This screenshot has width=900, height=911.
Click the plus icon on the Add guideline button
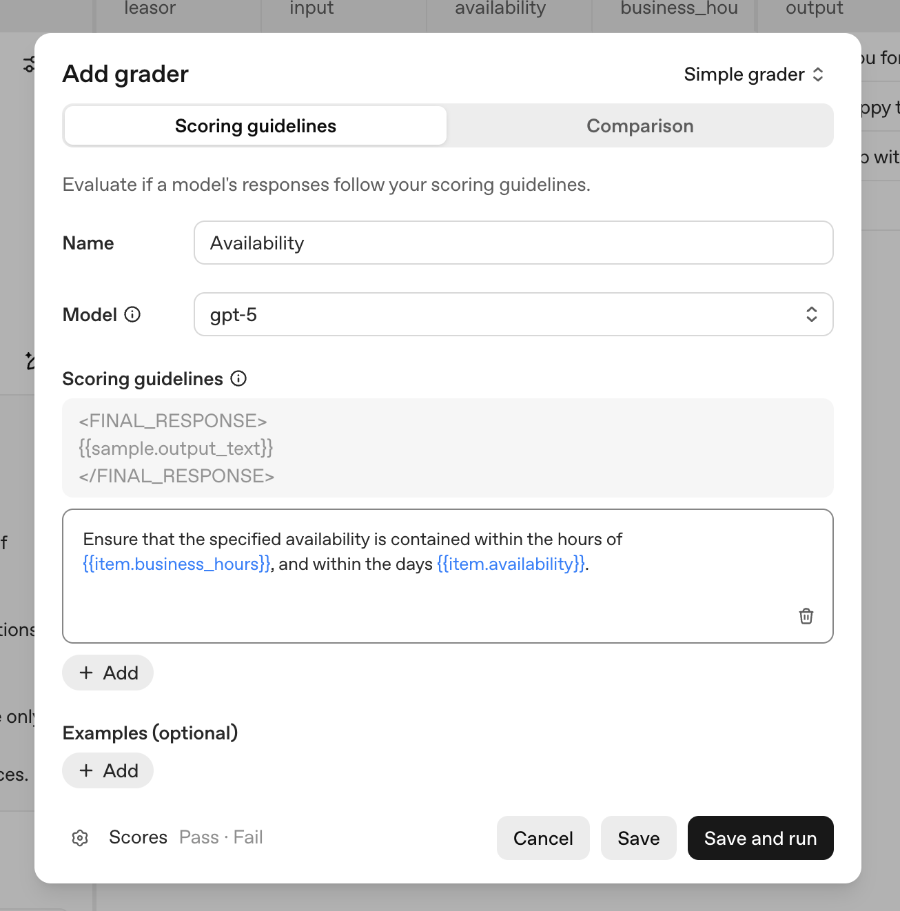tap(85, 672)
